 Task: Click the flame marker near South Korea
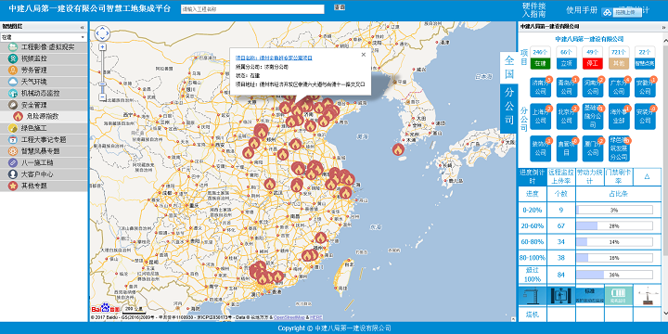point(398,149)
